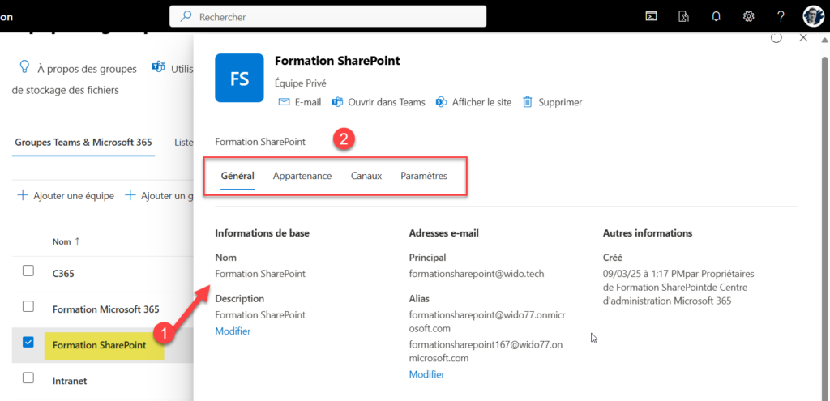Screen dimensions: 830x401
Task: Open the help question mark
Action: (x=781, y=16)
